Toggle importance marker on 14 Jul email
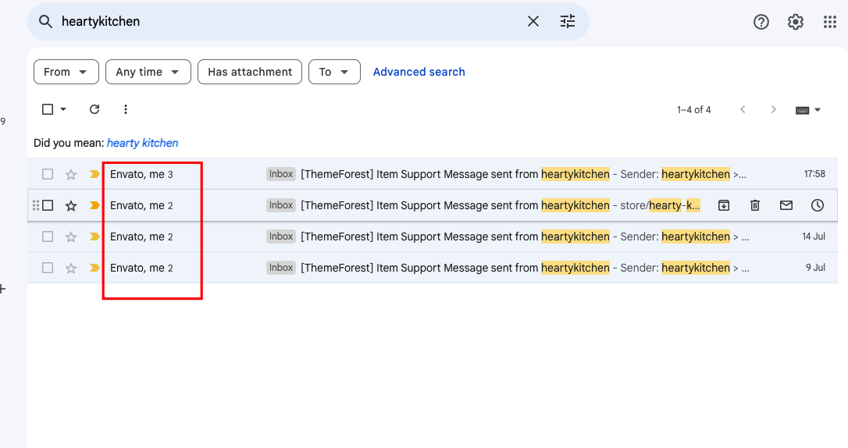The width and height of the screenshot is (848, 448). click(94, 236)
